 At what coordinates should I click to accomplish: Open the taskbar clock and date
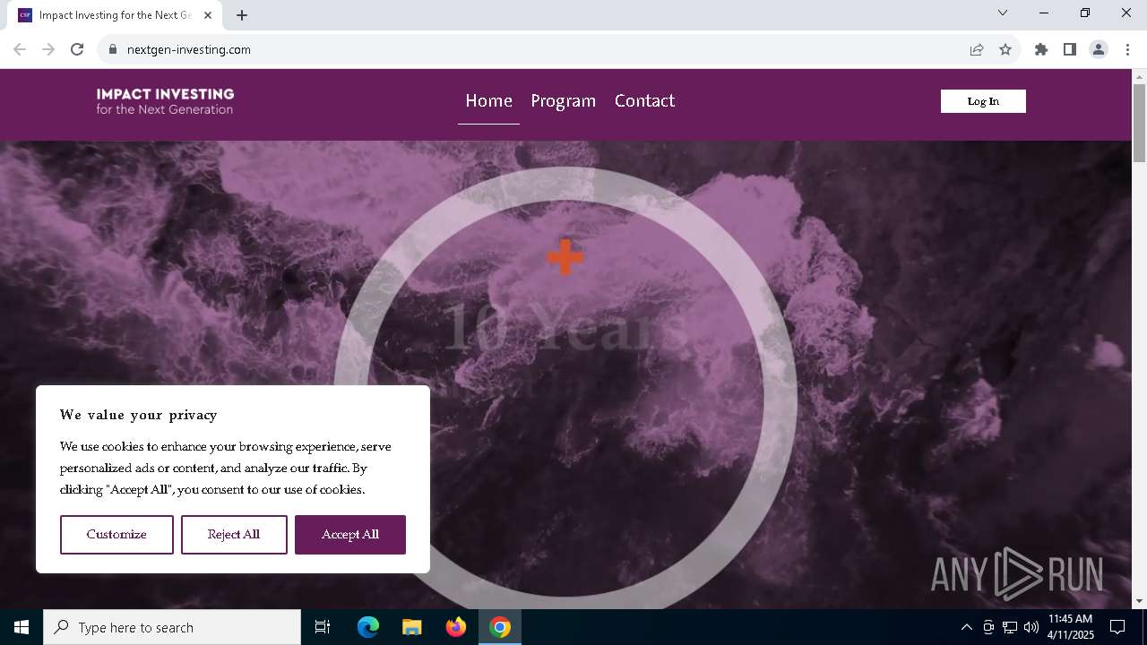coord(1071,627)
